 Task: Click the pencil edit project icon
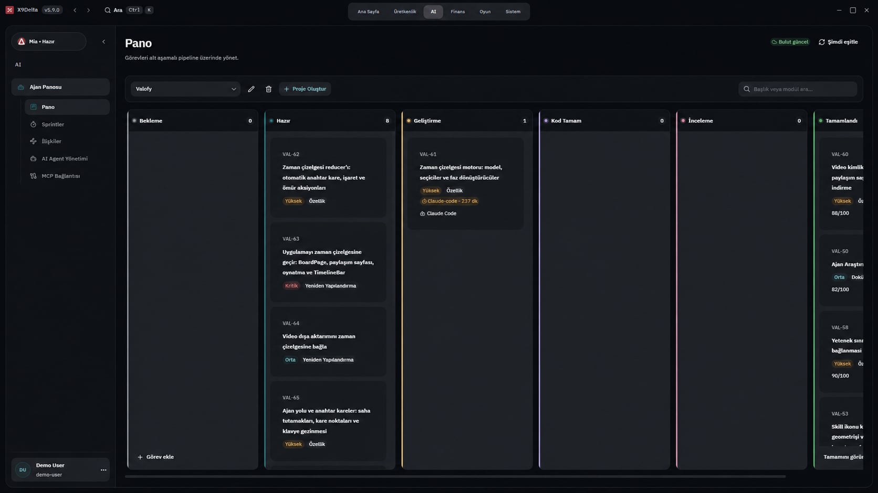(251, 89)
